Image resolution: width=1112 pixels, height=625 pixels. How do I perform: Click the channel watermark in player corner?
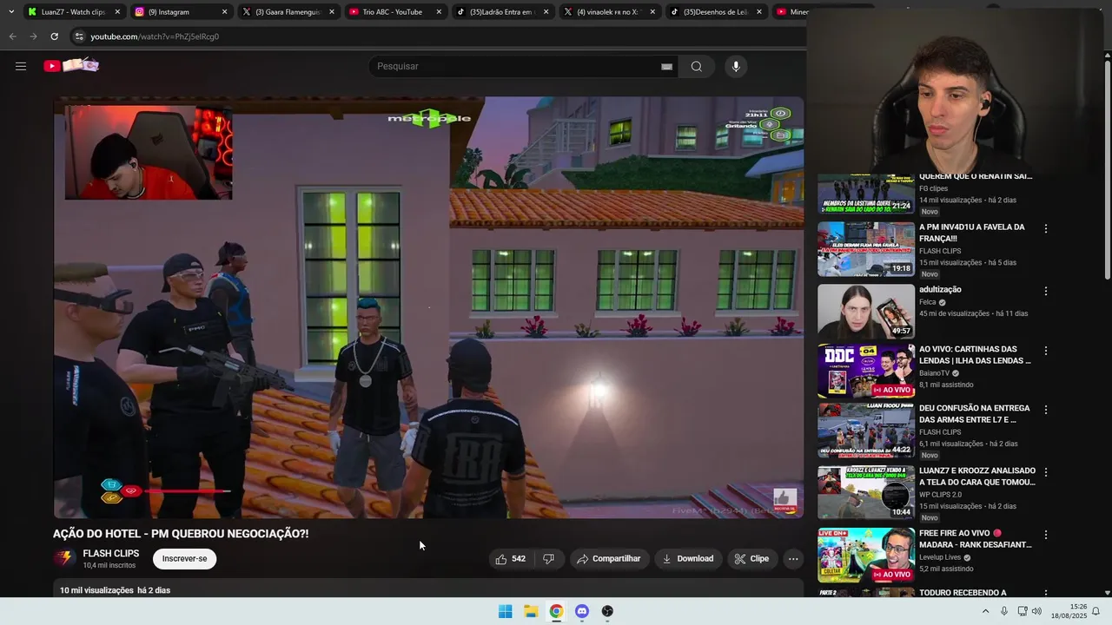click(x=785, y=500)
